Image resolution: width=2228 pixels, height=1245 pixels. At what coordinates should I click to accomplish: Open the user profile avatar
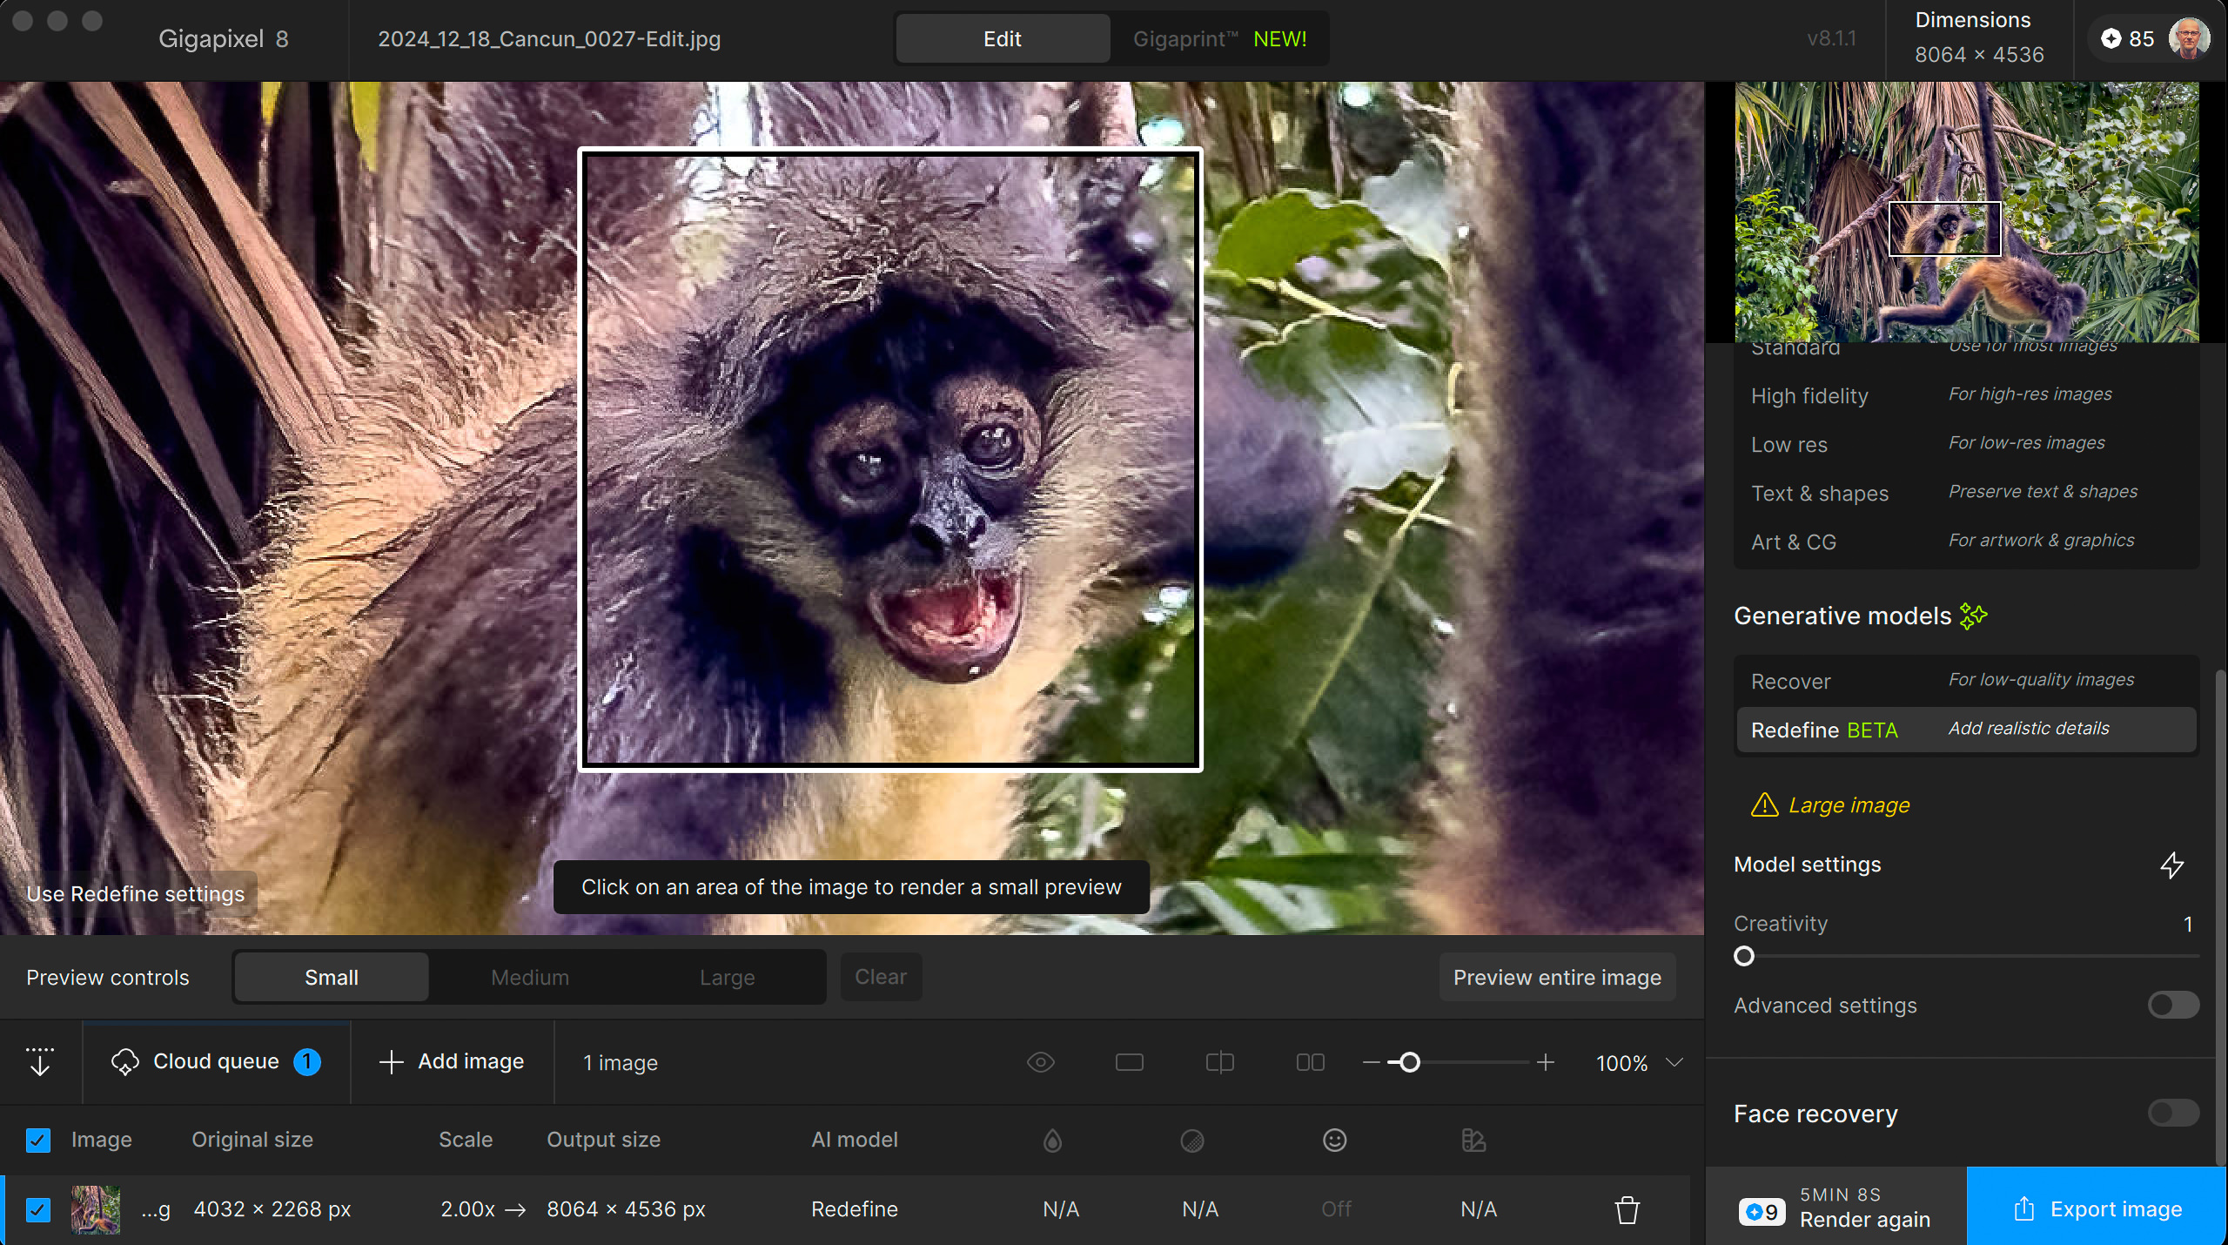coord(2189,38)
